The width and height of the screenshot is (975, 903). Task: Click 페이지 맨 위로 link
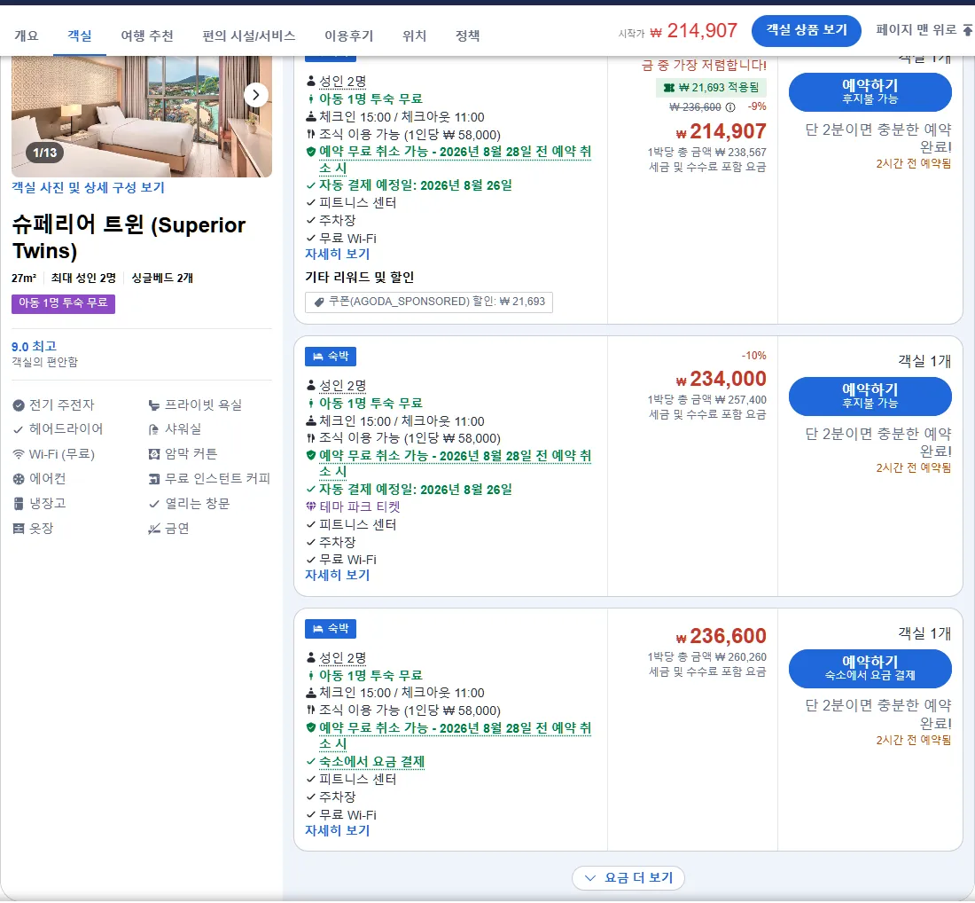coord(924,29)
